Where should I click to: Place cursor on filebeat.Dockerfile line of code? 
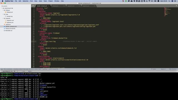54,38
